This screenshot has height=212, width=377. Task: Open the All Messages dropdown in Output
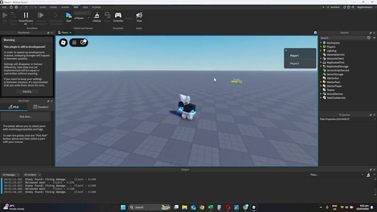[x=11, y=175]
